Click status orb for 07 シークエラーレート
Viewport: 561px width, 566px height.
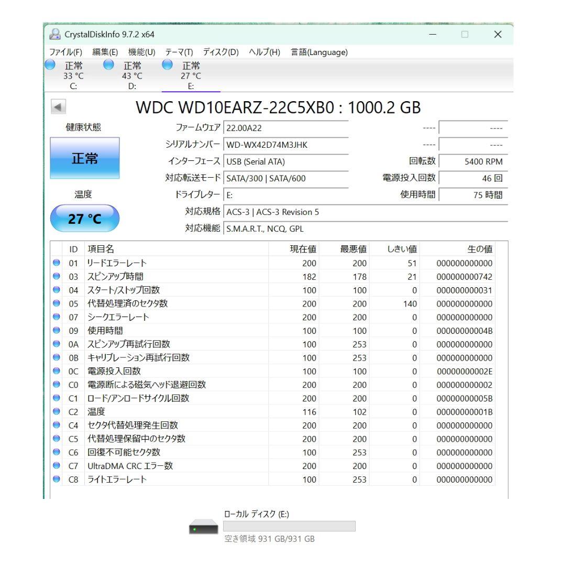pyautogui.click(x=56, y=317)
